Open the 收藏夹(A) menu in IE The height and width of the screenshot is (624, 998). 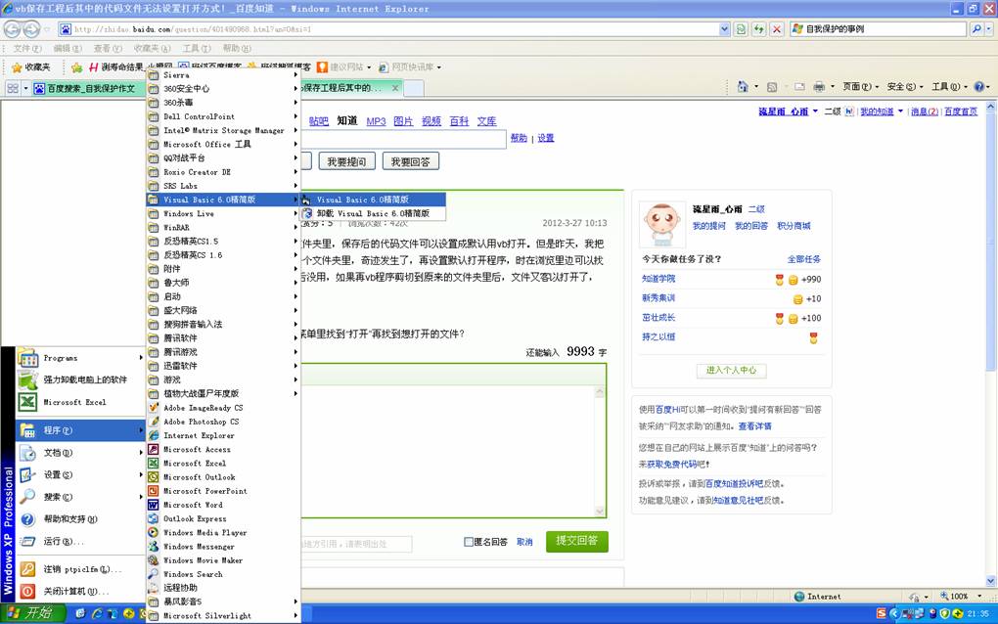click(x=152, y=48)
